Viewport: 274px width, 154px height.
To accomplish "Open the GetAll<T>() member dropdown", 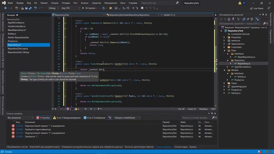I will [x=187, y=15].
